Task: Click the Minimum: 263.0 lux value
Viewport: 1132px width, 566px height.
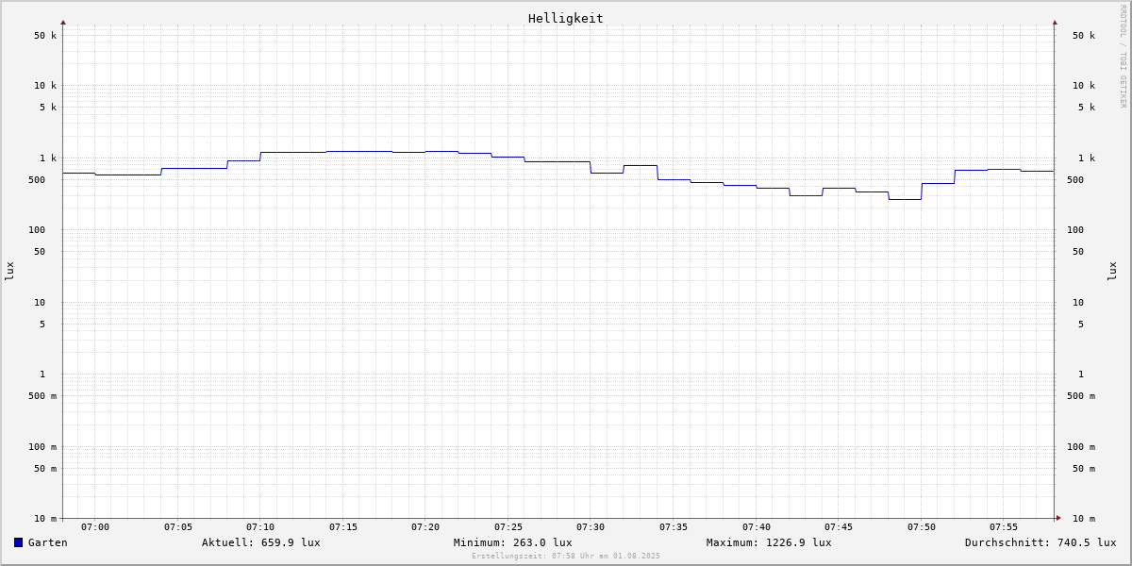Action: tap(513, 542)
